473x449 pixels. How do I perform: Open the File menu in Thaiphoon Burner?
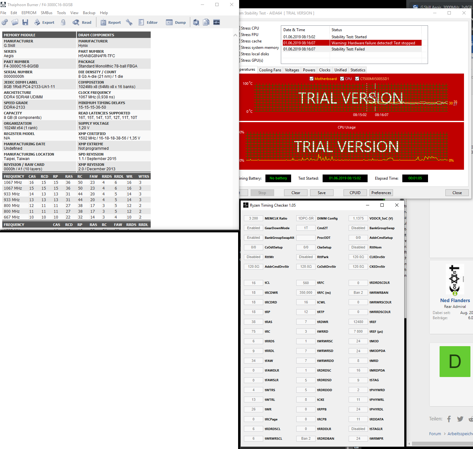tap(3, 13)
